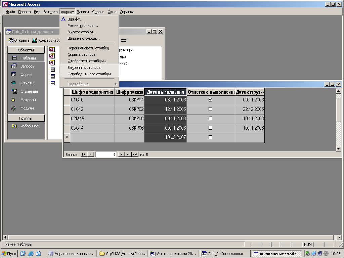Choose Освободить все столбцы
The height and width of the screenshot is (258, 344).
pyautogui.click(x=89, y=74)
